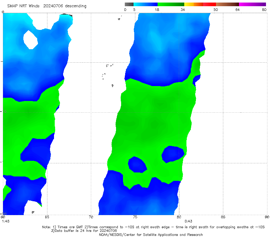
Task: Click the small island outline near the 20S axis
Action: click(x=33, y=212)
